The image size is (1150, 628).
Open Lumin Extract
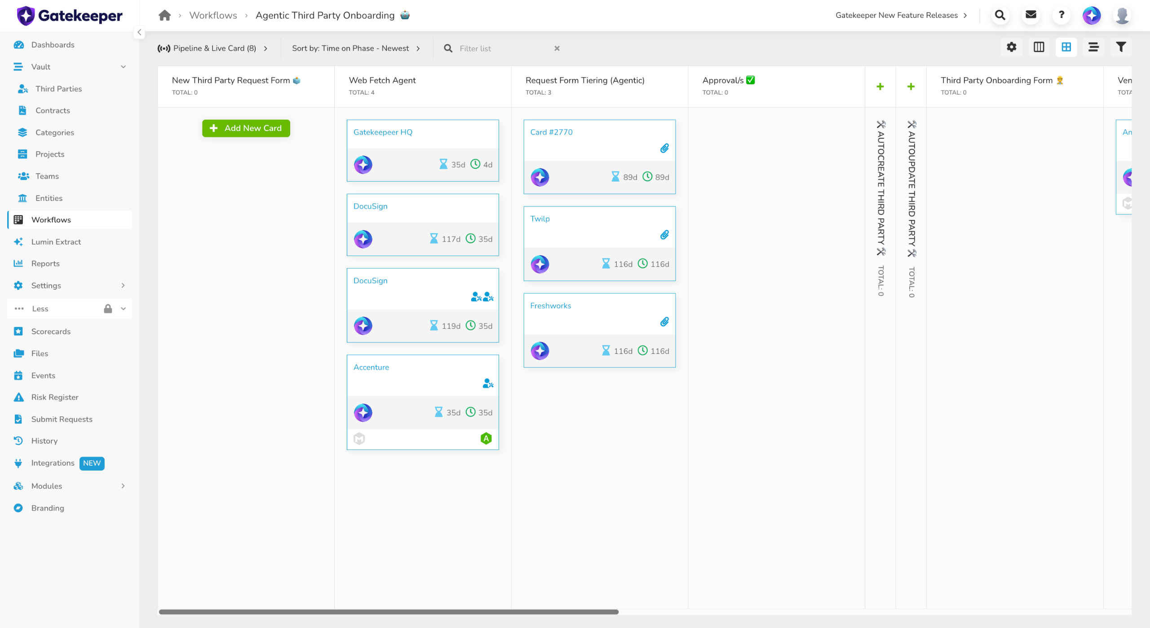70,242
